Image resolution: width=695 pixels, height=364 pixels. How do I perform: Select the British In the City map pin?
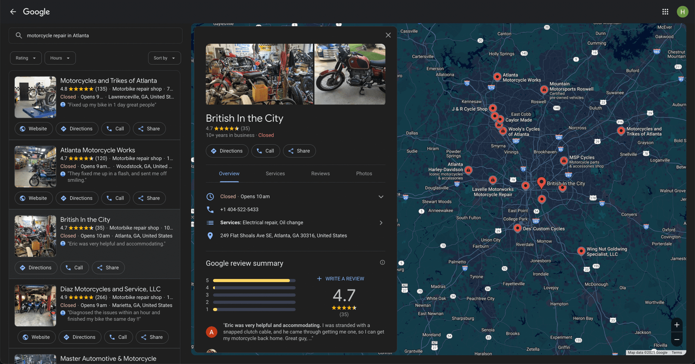(x=541, y=182)
